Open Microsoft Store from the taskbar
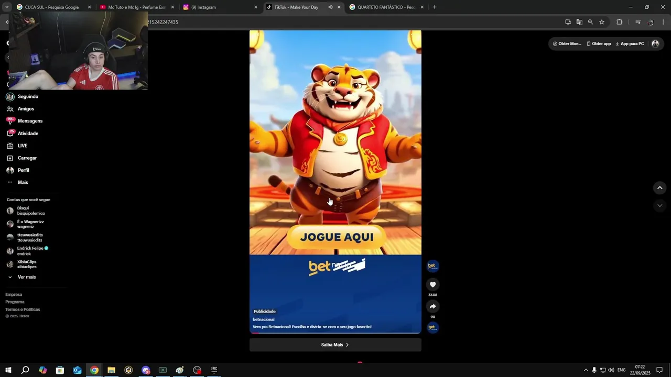Viewport: 671px width, 377px height. click(x=60, y=370)
